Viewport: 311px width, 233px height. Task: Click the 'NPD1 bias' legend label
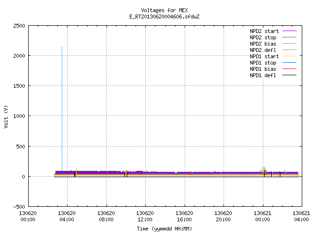[263, 69]
